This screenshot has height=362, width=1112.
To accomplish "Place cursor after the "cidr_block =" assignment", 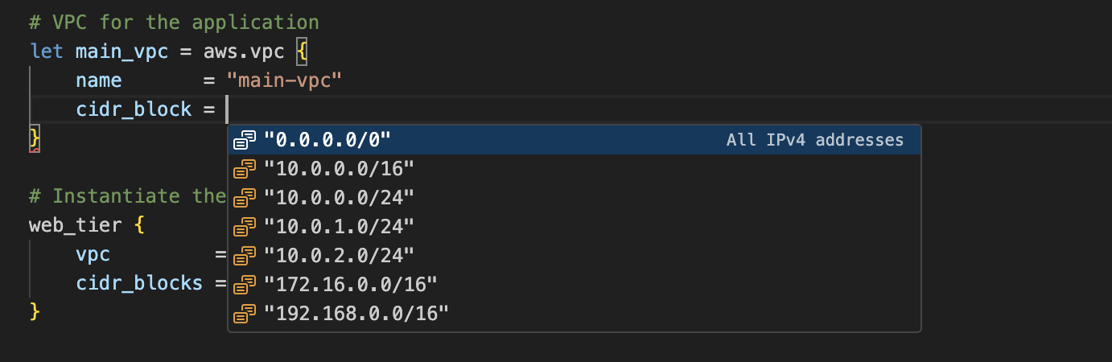I will [229, 109].
